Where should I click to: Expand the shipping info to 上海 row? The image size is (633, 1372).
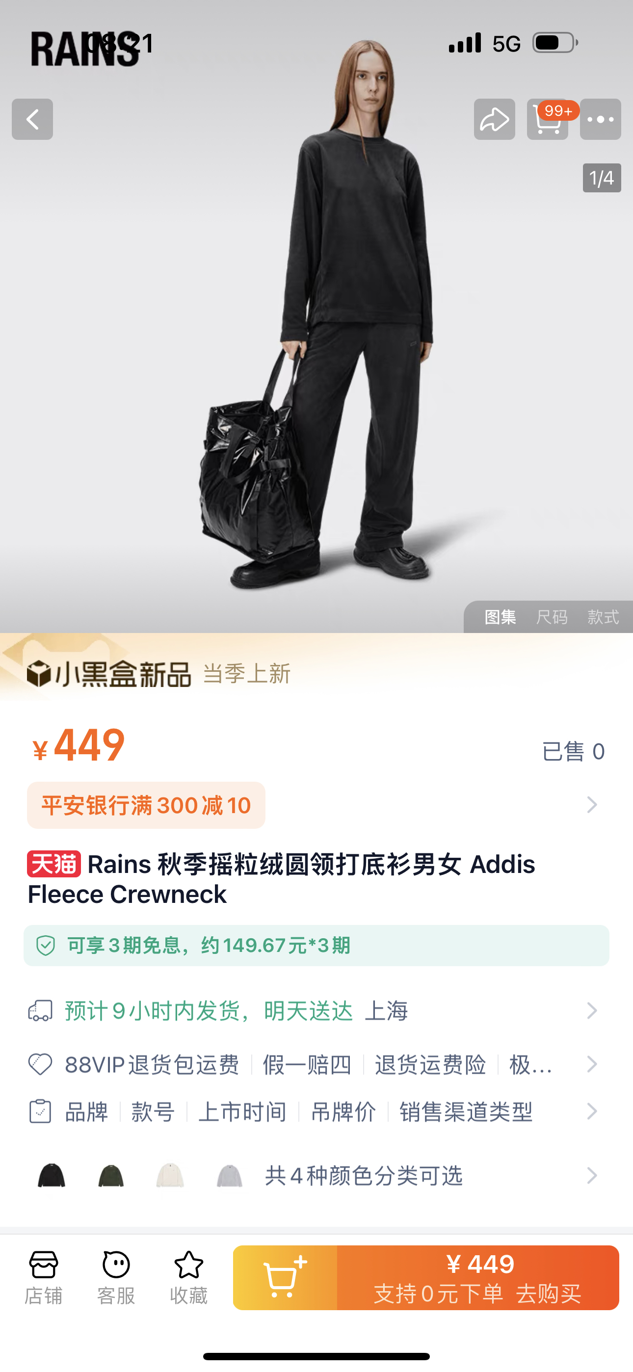316,1010
